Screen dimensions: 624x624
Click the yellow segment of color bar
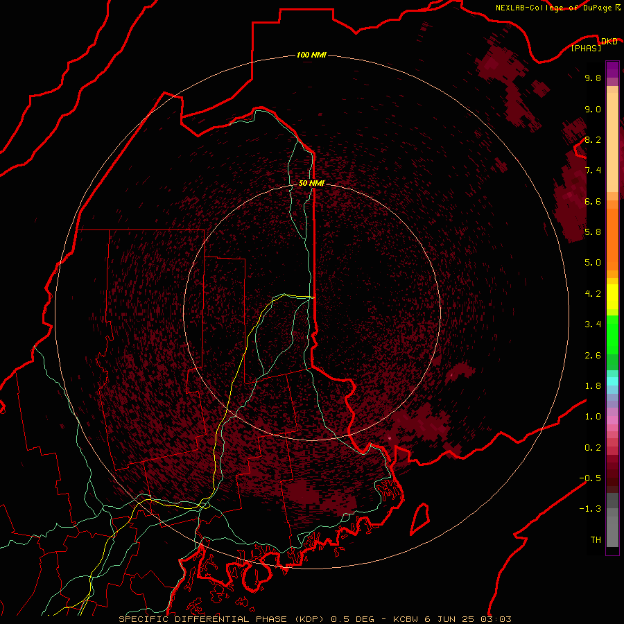(612, 297)
